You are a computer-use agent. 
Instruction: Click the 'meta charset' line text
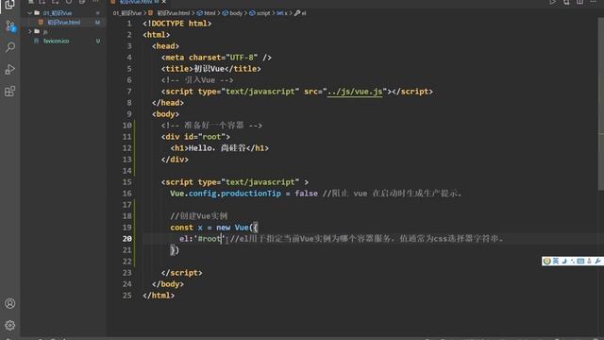coord(216,58)
